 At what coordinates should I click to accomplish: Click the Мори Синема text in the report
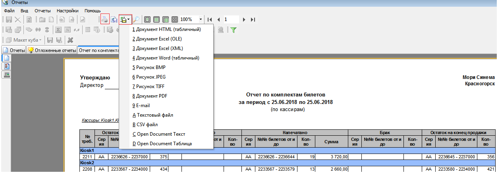click(479, 77)
